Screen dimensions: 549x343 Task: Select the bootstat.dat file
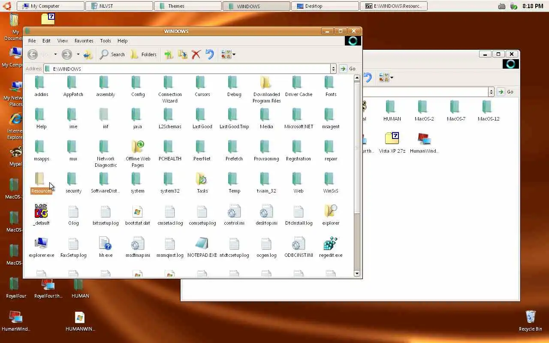pos(138,215)
